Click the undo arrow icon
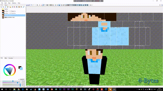 31,5
